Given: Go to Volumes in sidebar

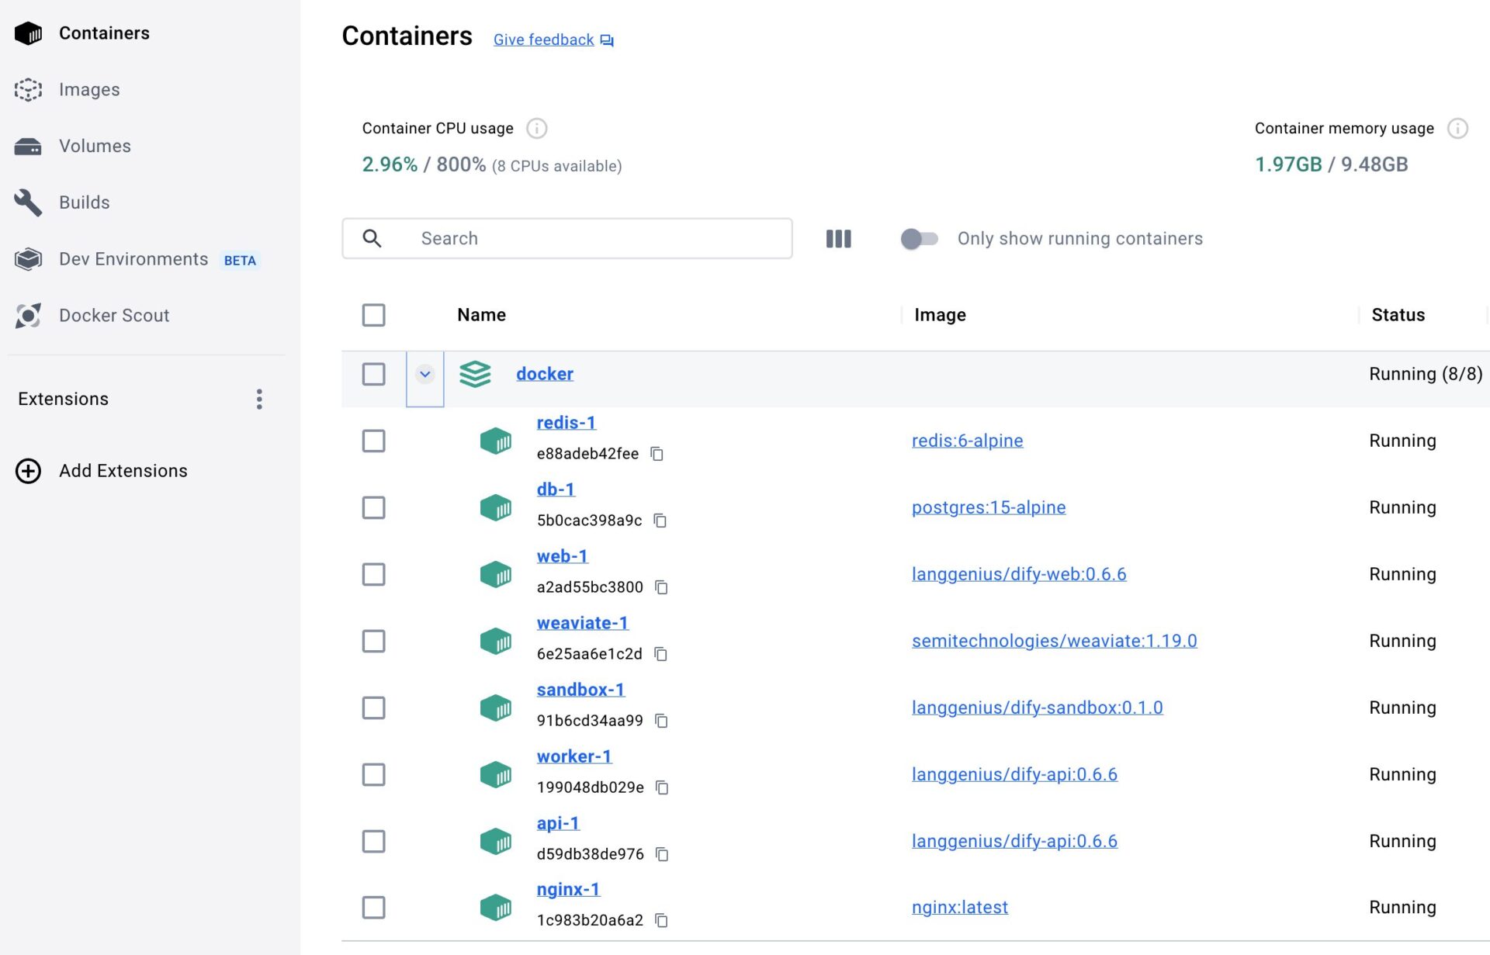Looking at the screenshot, I should pos(94,146).
